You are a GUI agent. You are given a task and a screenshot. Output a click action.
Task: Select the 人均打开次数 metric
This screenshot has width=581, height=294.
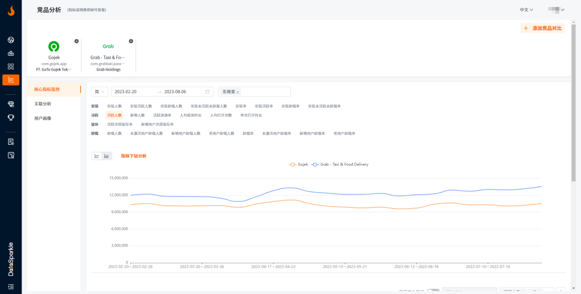point(221,115)
